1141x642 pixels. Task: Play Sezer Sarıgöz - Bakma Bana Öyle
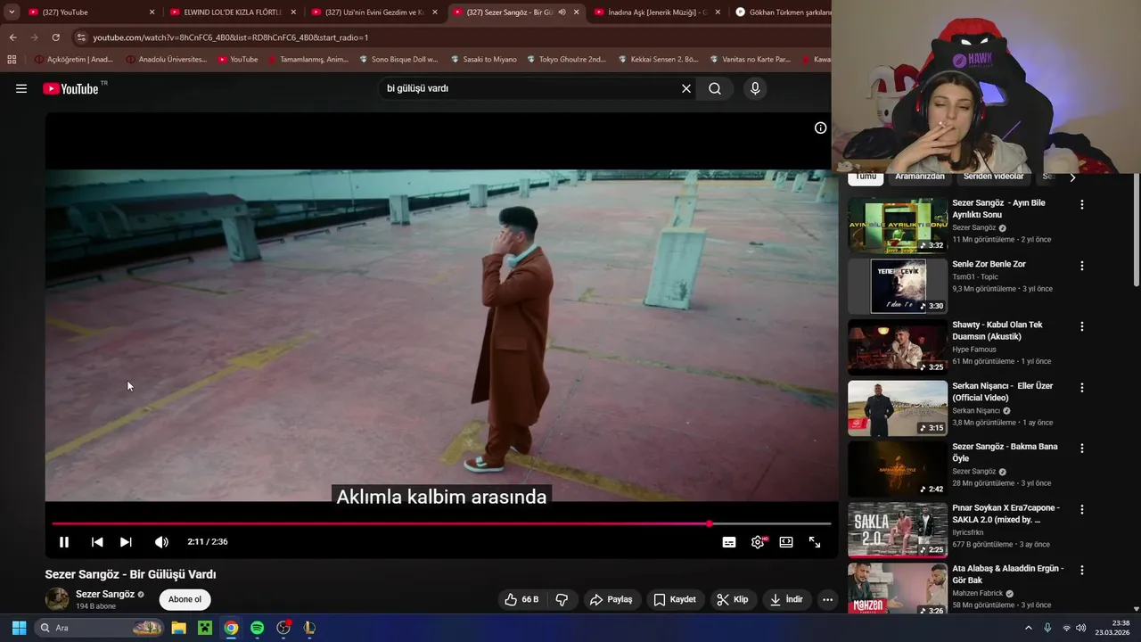898,469
